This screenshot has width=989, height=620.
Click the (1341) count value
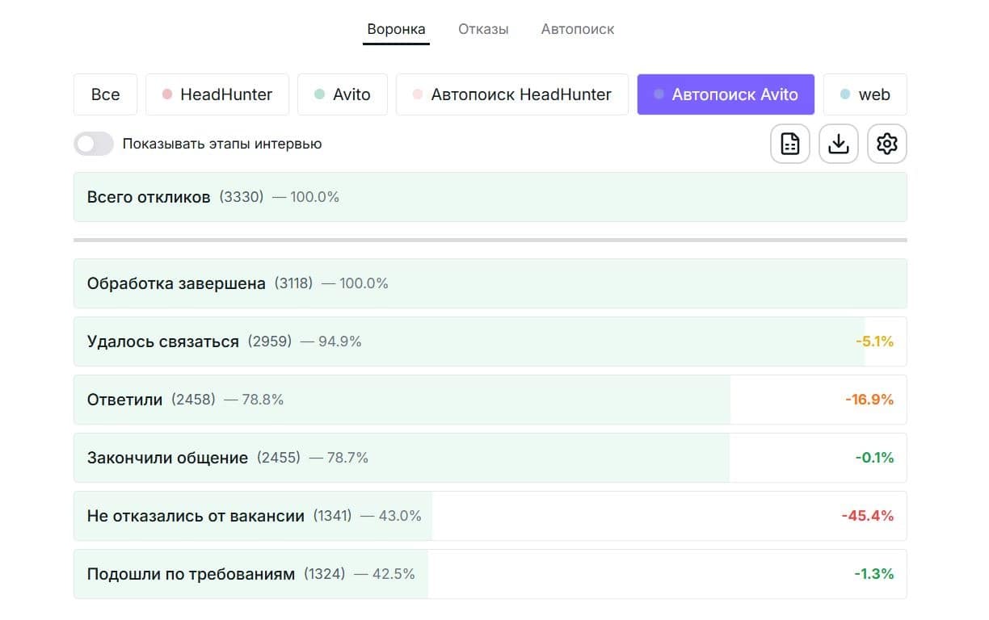pos(332,516)
